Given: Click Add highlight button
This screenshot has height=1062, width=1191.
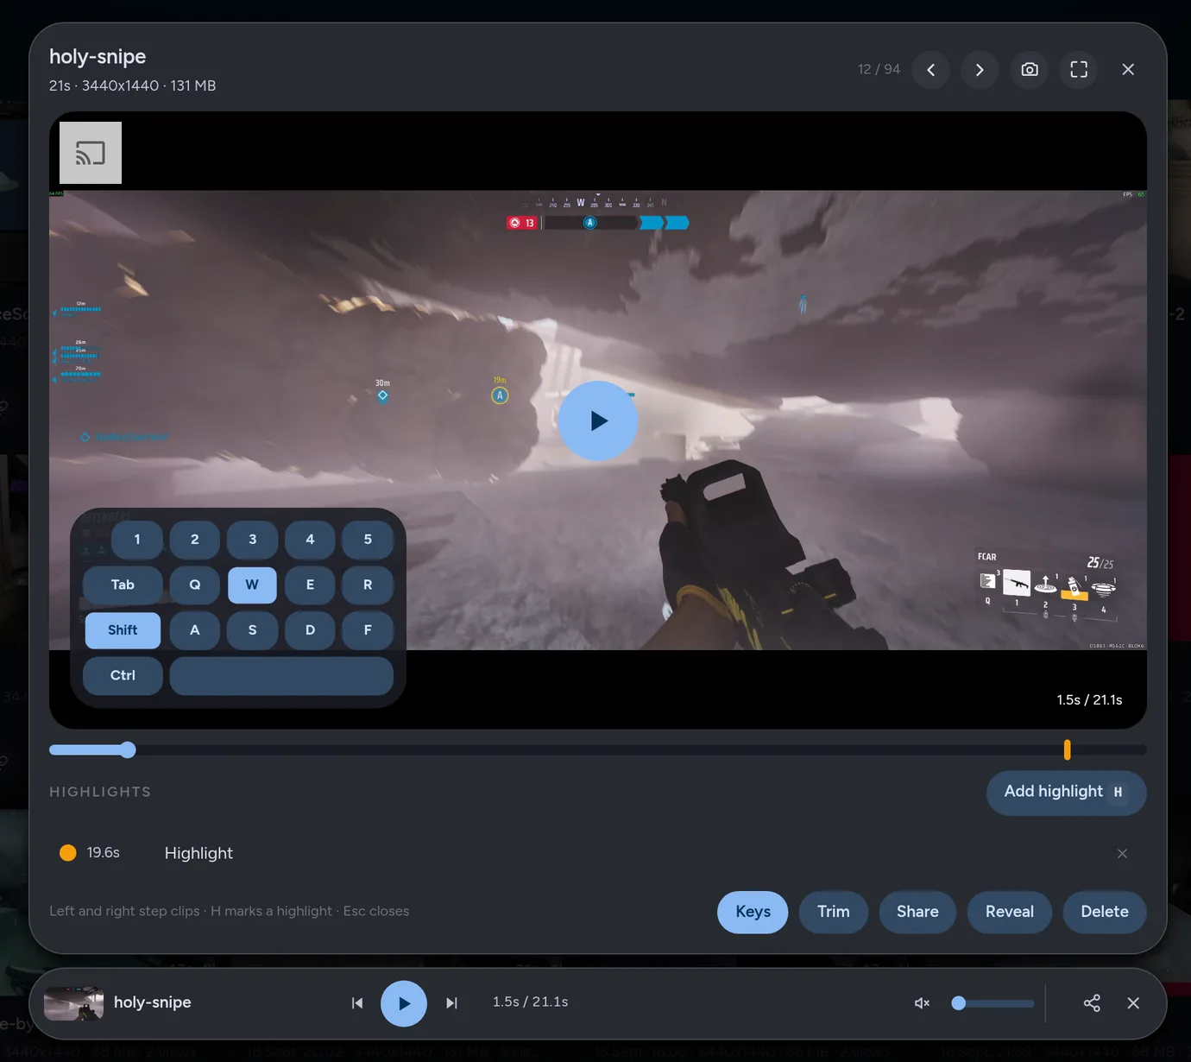Looking at the screenshot, I should tap(1067, 793).
